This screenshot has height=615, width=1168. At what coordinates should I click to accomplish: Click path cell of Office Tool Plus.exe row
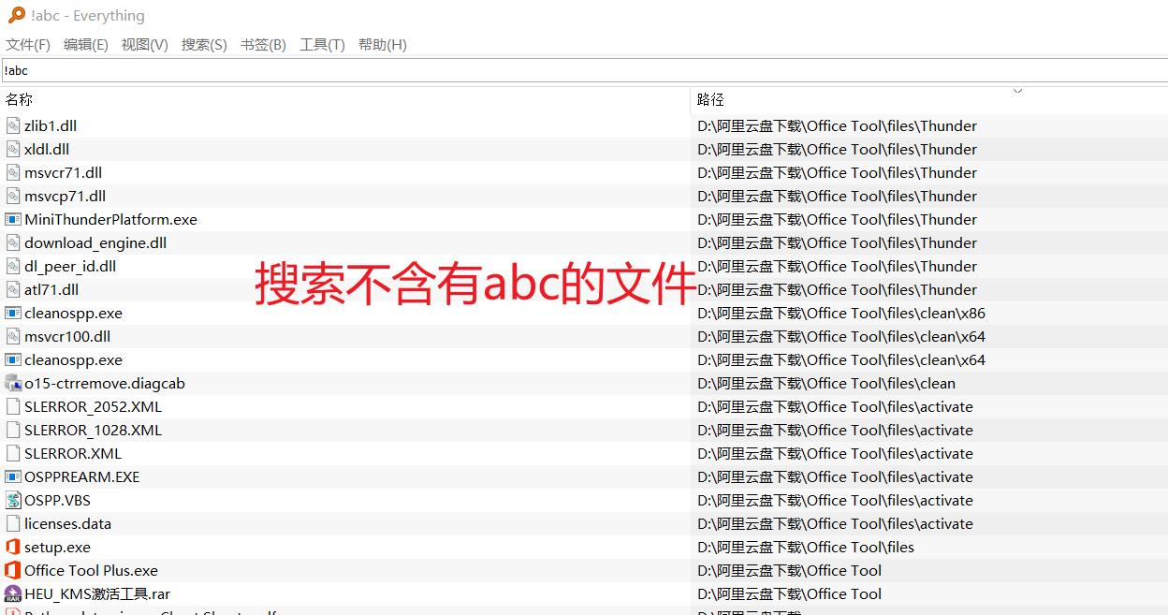790,570
